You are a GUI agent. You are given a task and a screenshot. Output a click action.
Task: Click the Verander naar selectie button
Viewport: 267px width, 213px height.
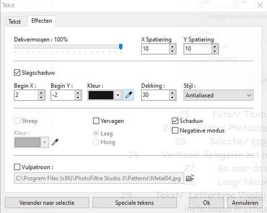(x=46, y=203)
